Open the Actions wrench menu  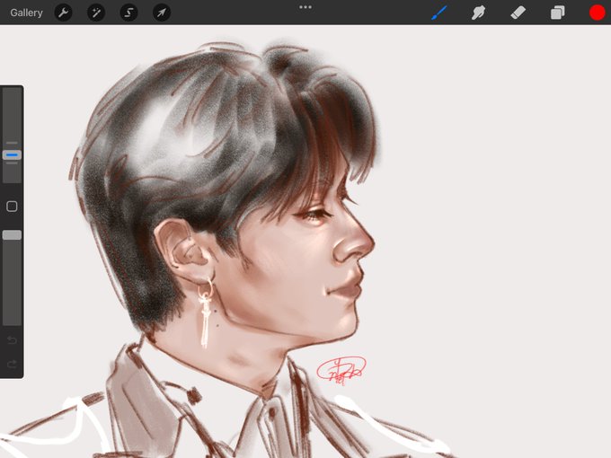pos(63,13)
